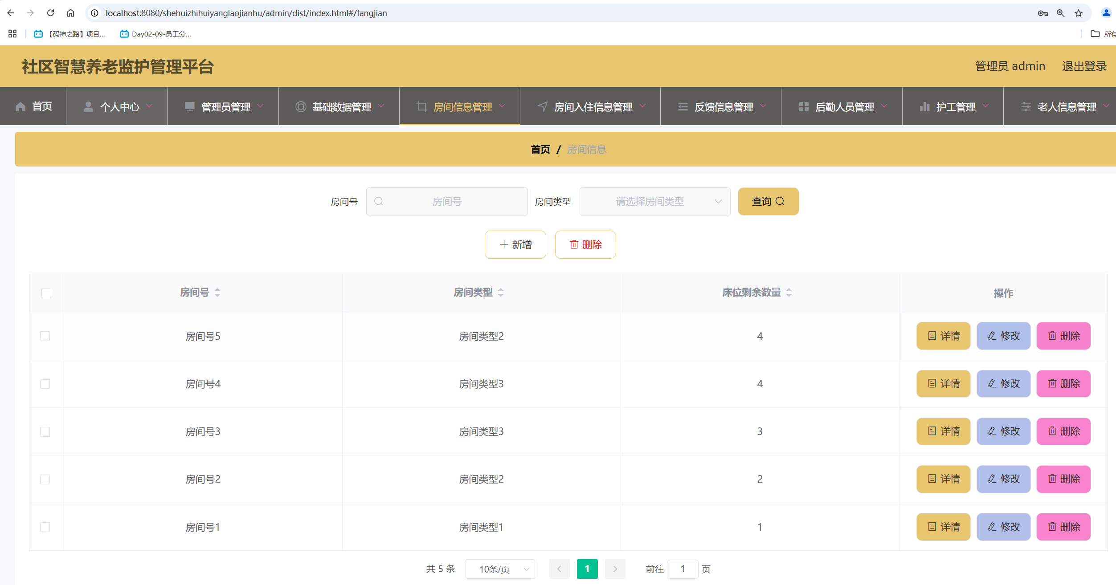Click the pencil edit icon for 房间号3
Screen dimensions: 1116x585
(x=991, y=431)
